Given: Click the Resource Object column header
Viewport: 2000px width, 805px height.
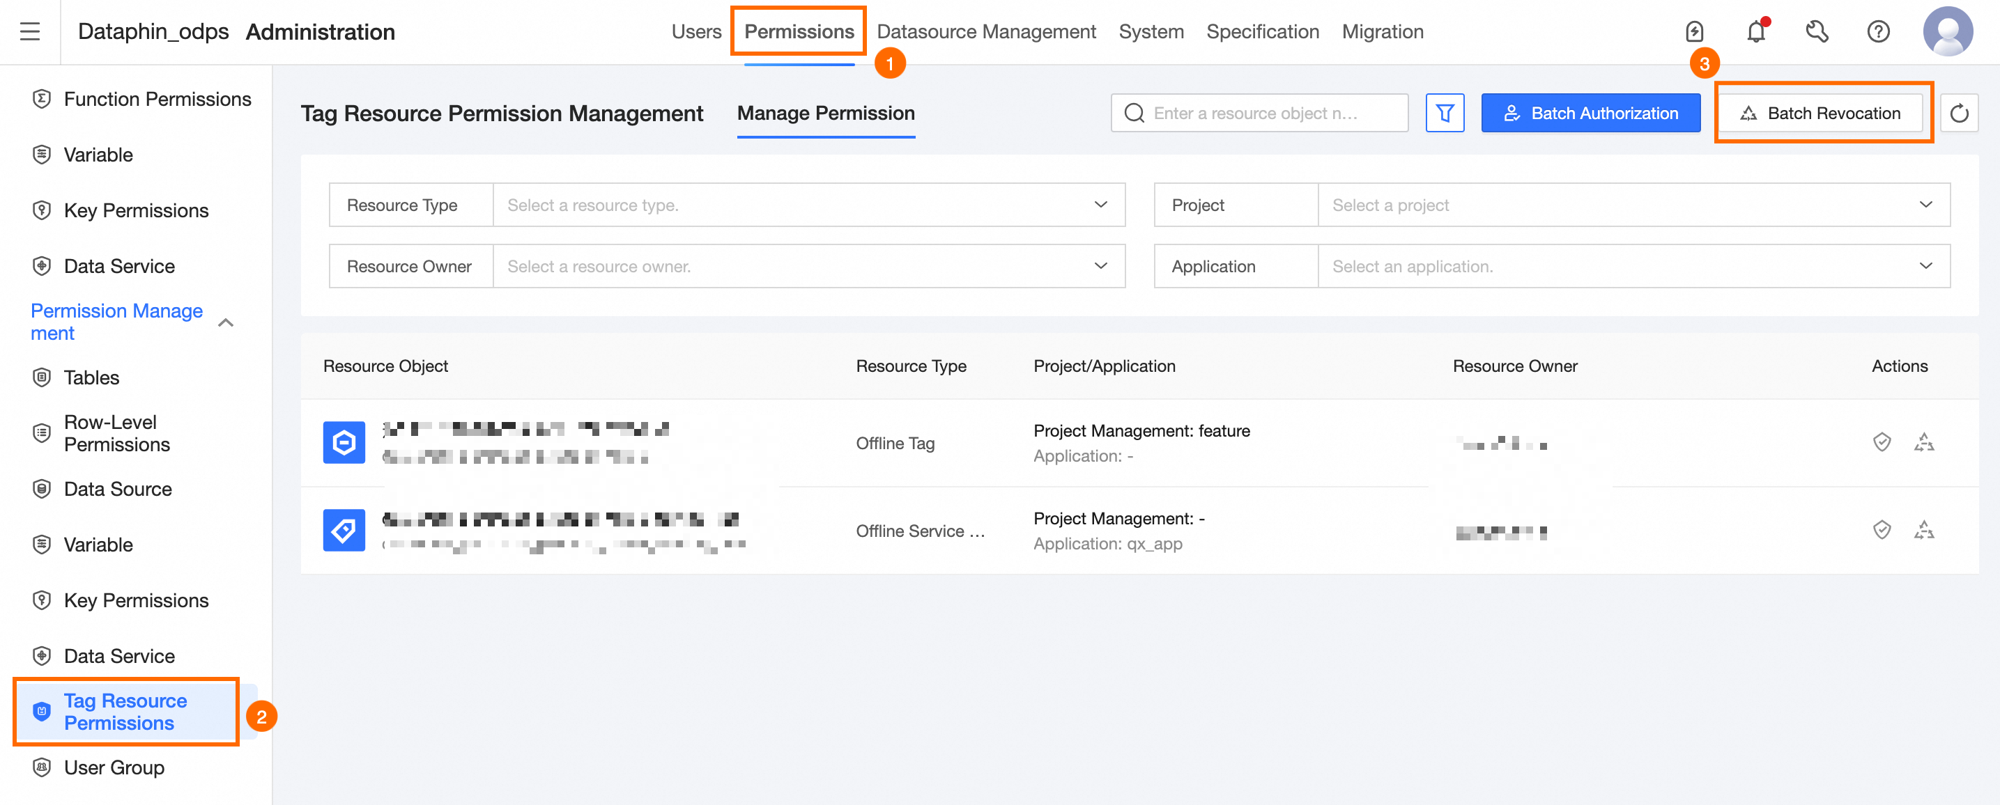Looking at the screenshot, I should pyautogui.click(x=385, y=366).
